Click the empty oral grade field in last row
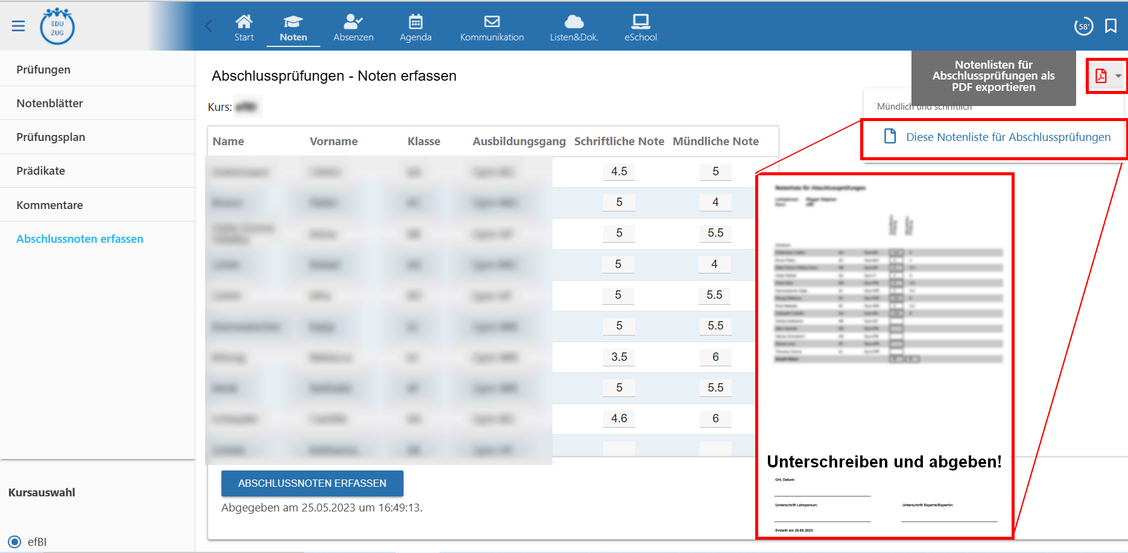 click(x=715, y=449)
